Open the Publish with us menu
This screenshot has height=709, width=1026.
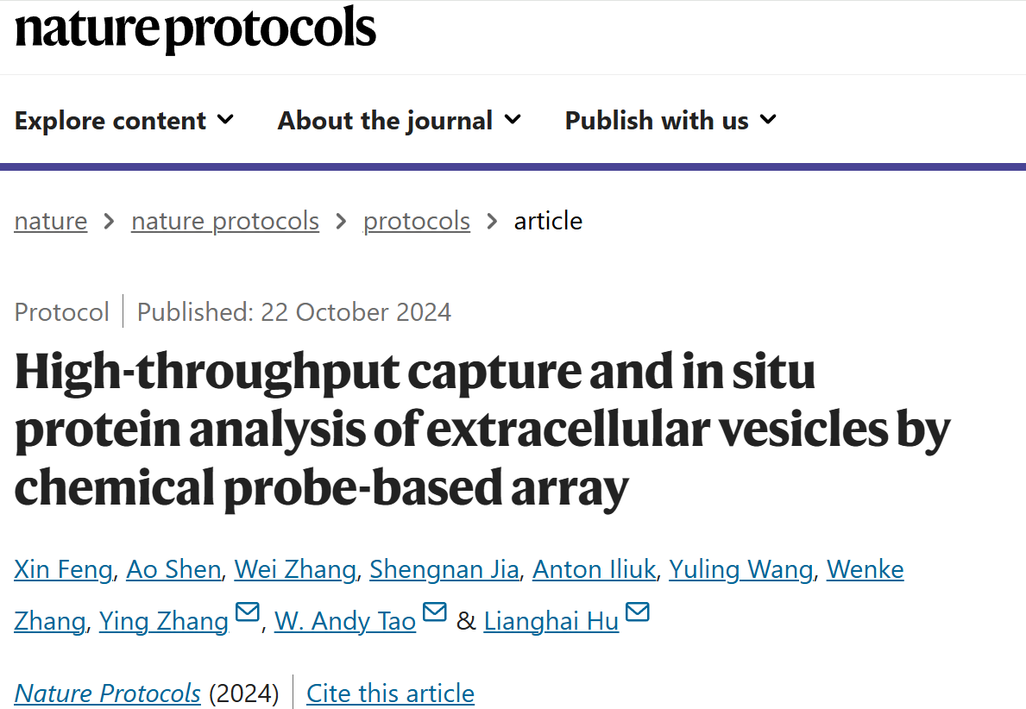tap(670, 121)
